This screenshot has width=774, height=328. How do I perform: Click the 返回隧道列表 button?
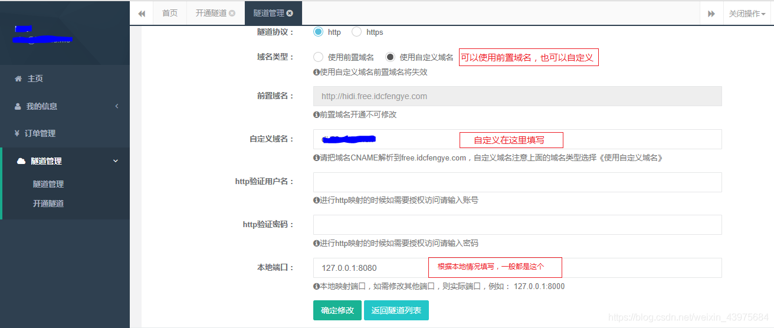[x=396, y=310]
